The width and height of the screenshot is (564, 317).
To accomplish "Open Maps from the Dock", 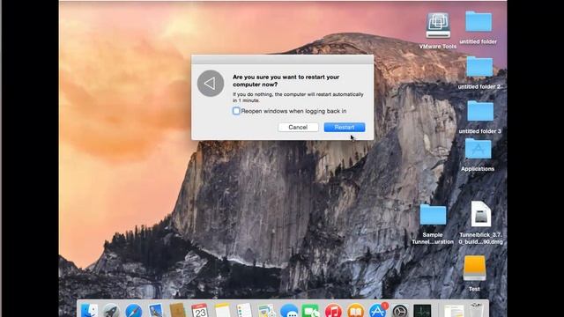I will pyautogui.click(x=266, y=311).
